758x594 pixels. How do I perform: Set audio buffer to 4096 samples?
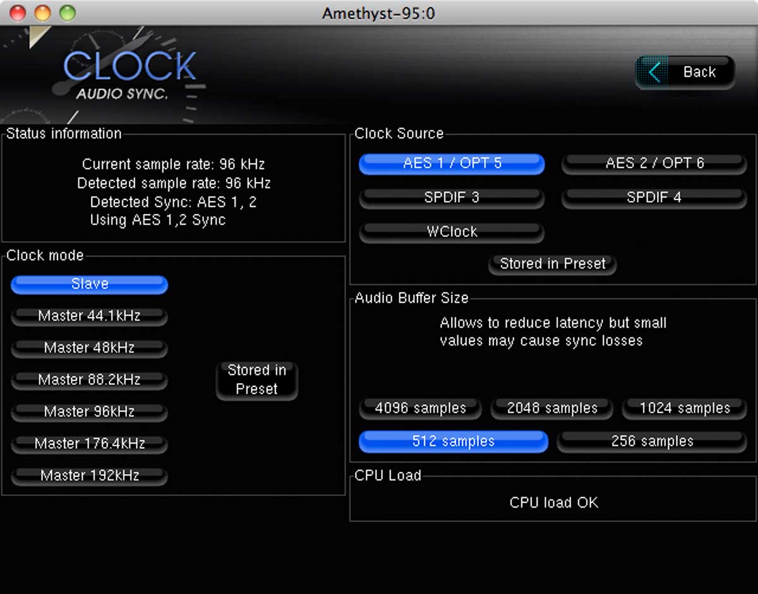pyautogui.click(x=421, y=408)
